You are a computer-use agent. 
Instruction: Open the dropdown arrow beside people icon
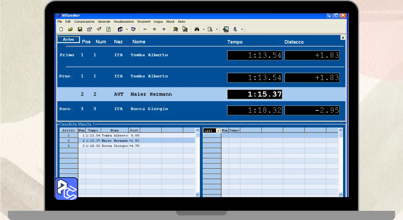(x=127, y=30)
